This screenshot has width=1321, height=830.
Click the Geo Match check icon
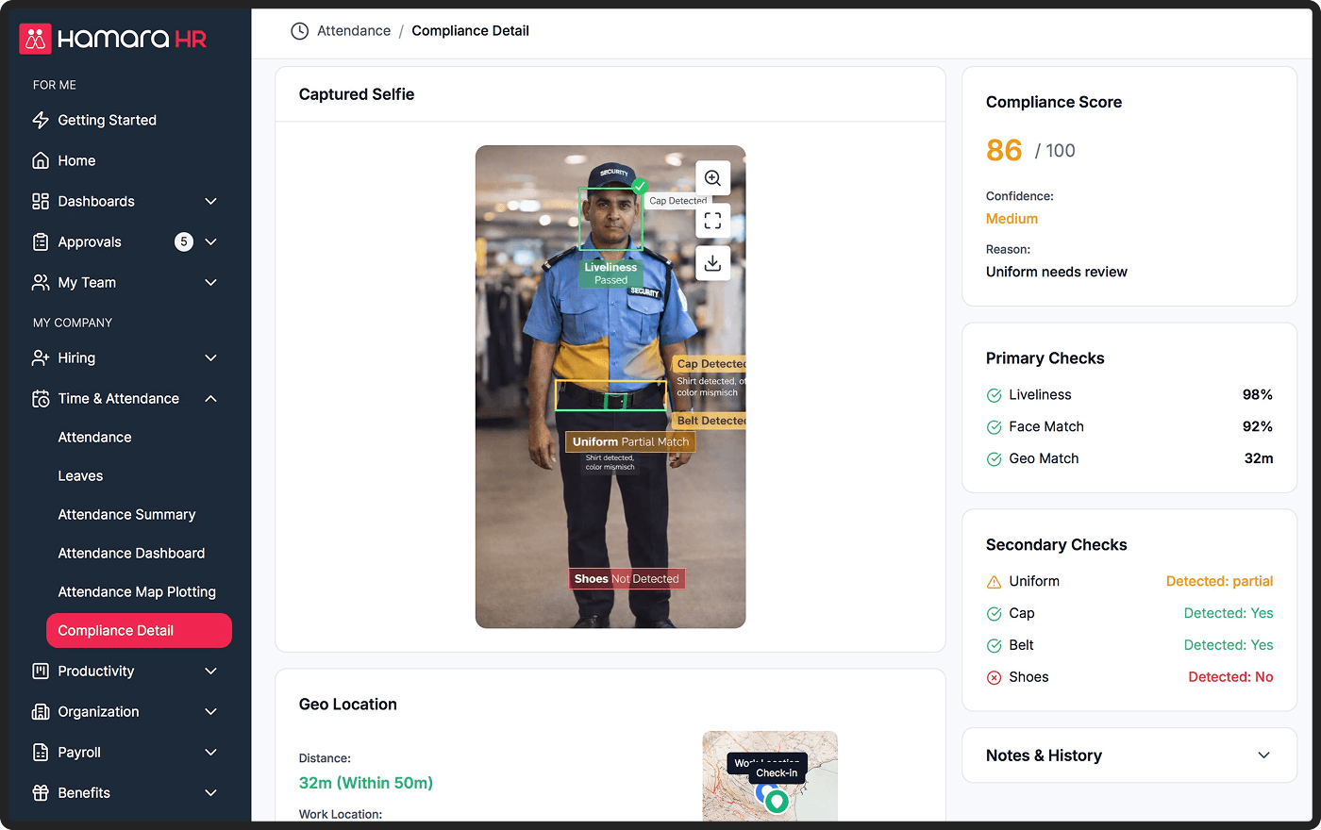[x=994, y=459]
